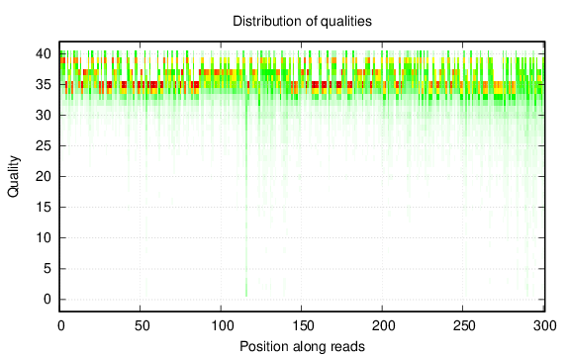
Task: Click x-axis tick label 50
Action: pyautogui.click(x=142, y=326)
